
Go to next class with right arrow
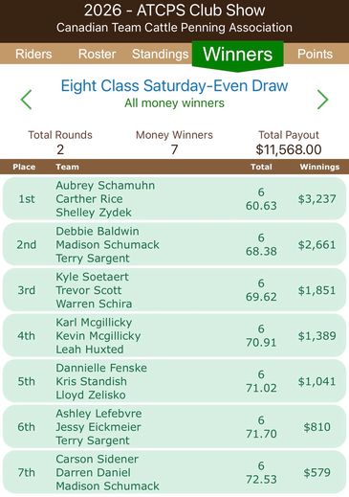pyautogui.click(x=322, y=100)
